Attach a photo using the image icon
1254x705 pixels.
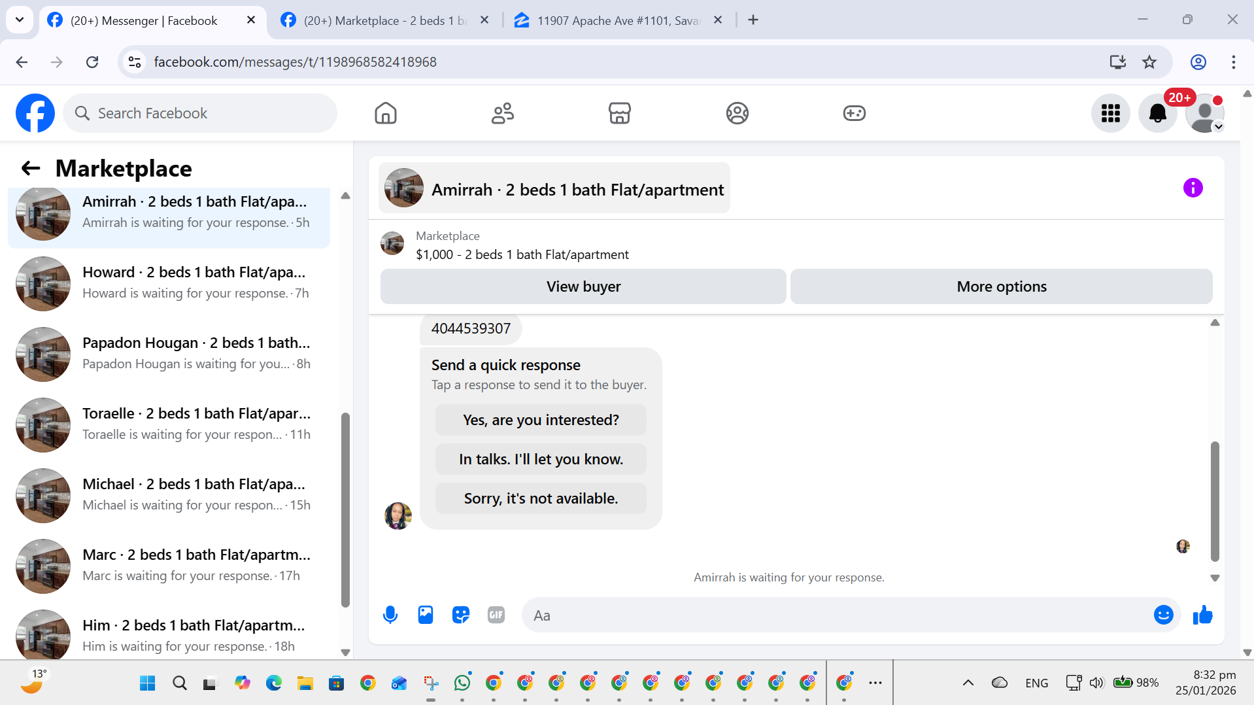tap(426, 615)
